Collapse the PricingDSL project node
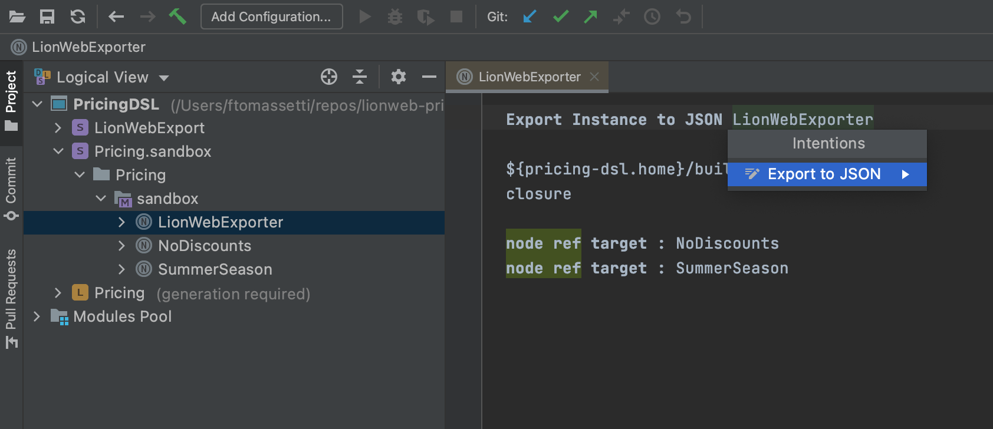This screenshot has height=429, width=993. pos(38,104)
